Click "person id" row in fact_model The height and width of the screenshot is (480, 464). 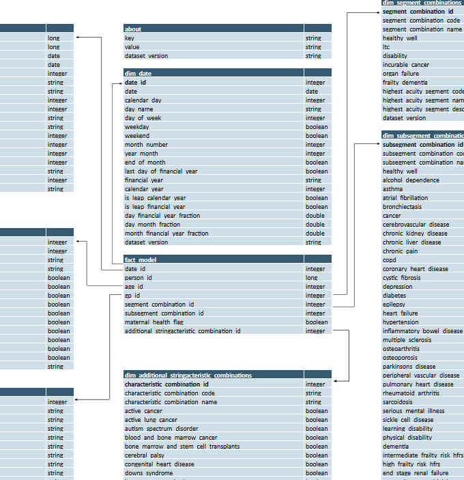139,278
